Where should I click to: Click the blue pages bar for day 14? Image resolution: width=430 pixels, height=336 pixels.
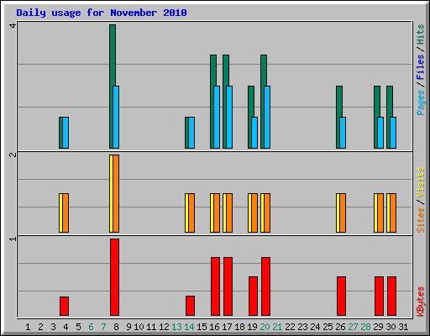(x=191, y=133)
